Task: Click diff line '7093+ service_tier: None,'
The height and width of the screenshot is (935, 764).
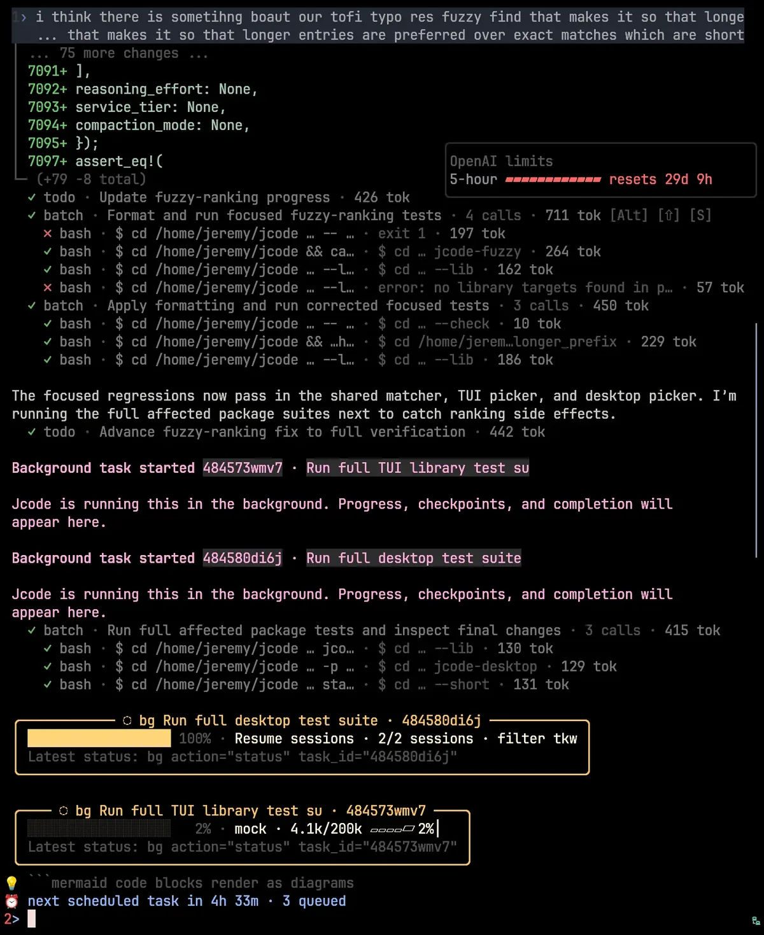Action: point(127,107)
